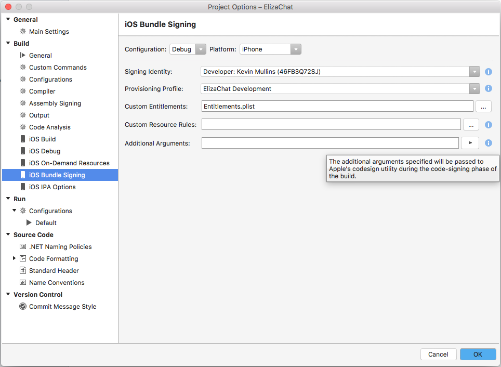The width and height of the screenshot is (501, 367).
Task: Expand the Code Formatting tree node
Action: (14, 258)
